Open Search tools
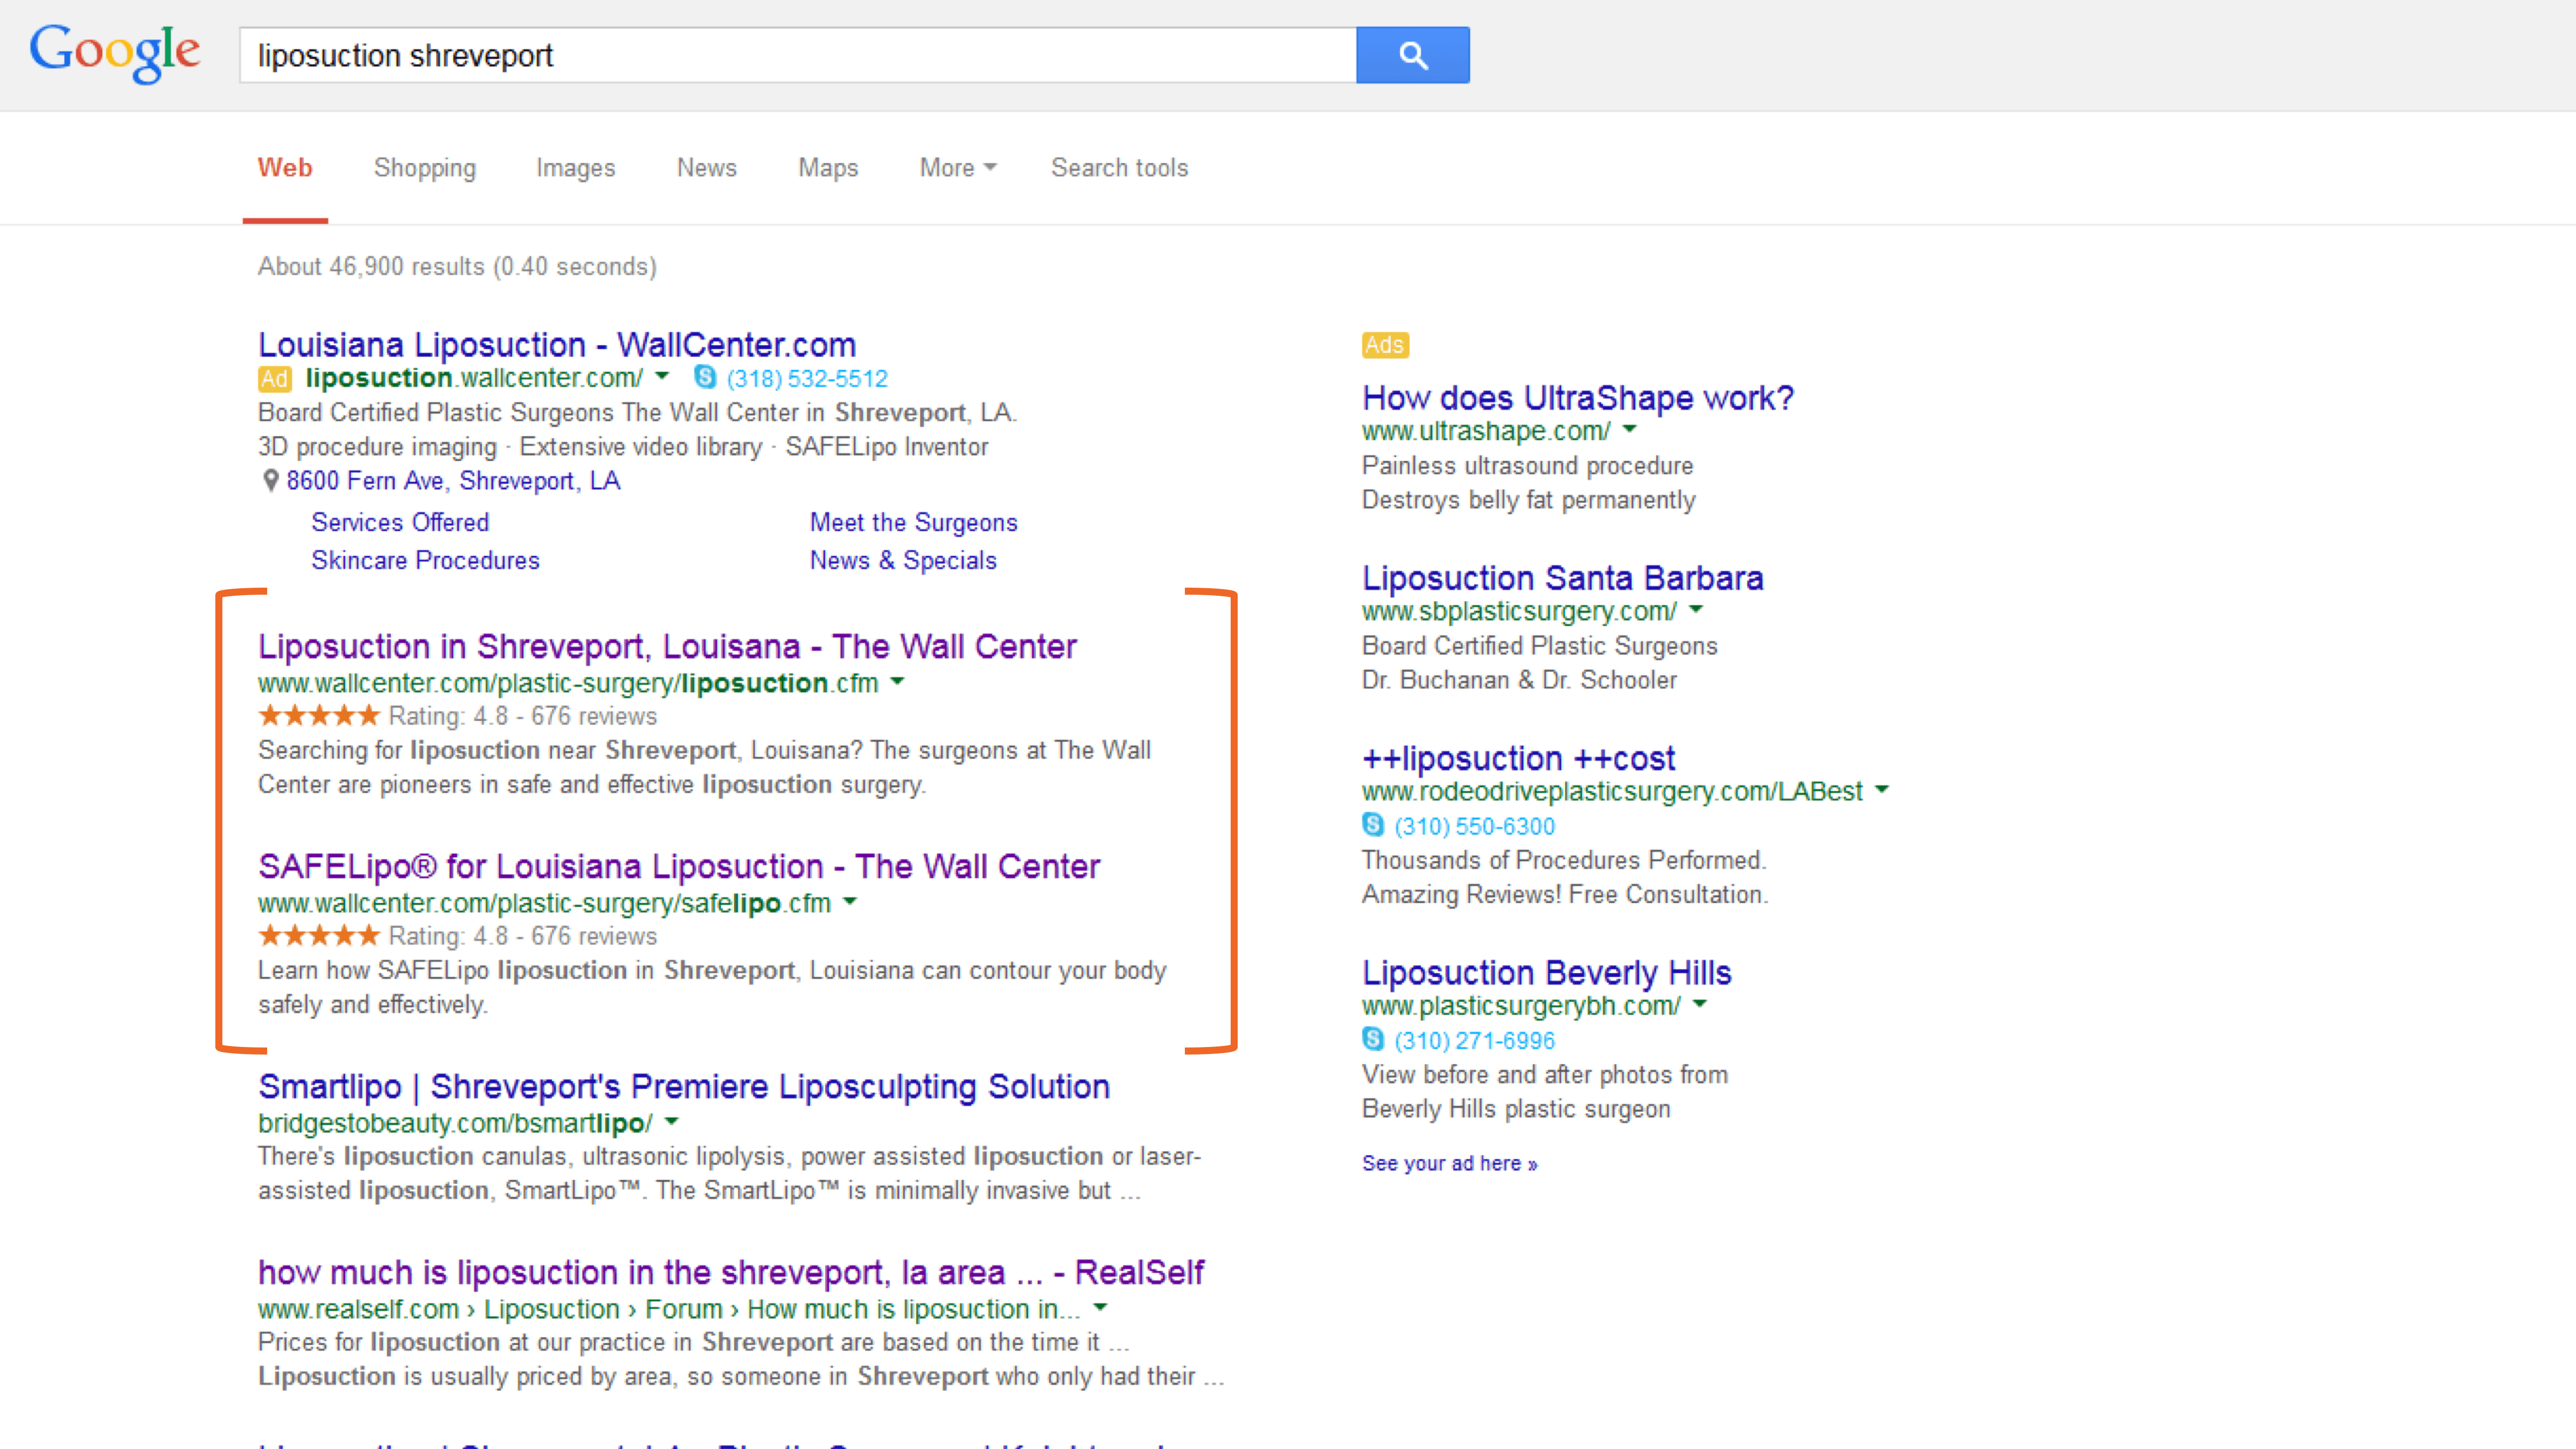2576x1449 pixels. pyautogui.click(x=1119, y=168)
